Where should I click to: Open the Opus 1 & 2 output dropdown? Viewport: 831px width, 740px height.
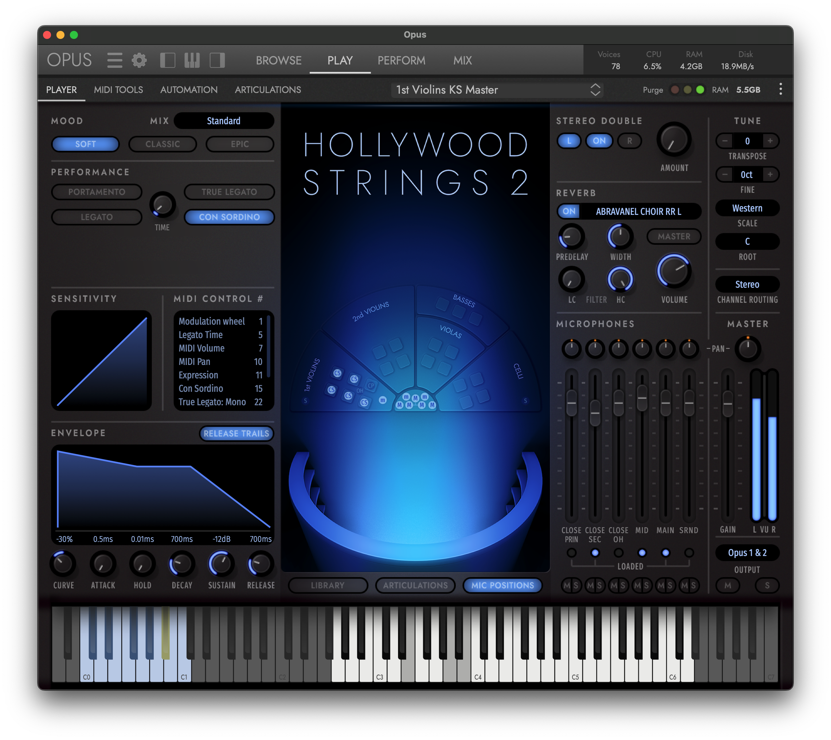tap(747, 553)
